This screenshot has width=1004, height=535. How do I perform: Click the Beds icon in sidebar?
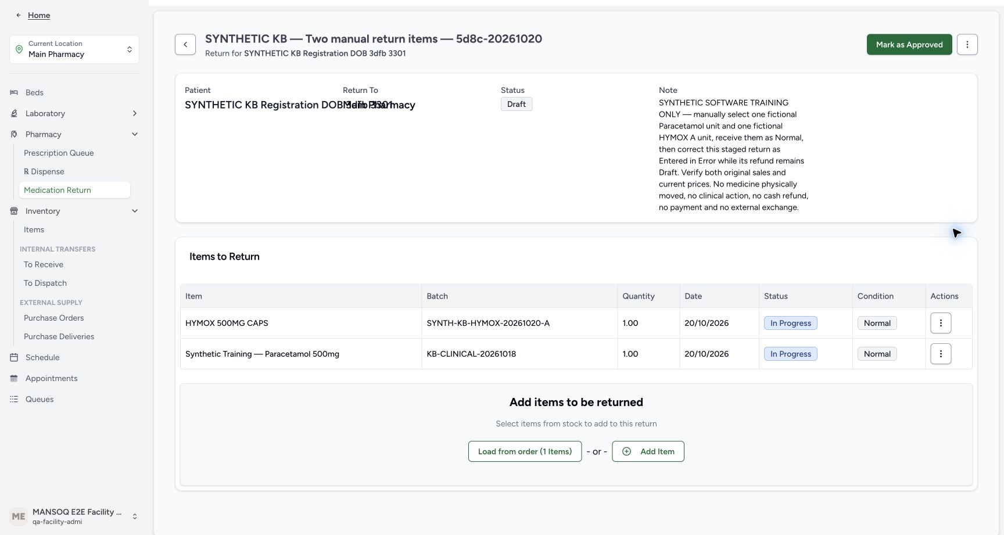tap(14, 92)
